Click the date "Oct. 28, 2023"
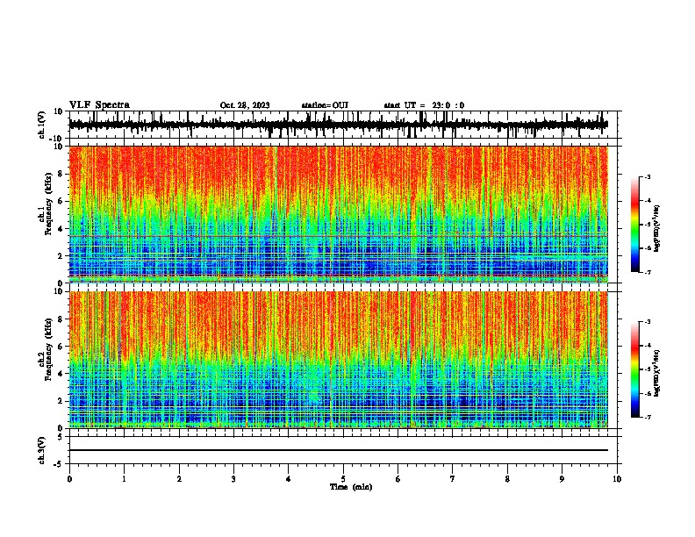This screenshot has height=537, width=695. tap(245, 105)
